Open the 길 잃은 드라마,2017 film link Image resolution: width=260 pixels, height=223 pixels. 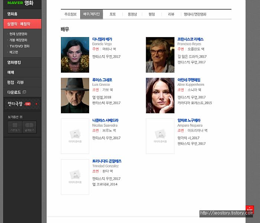192,57
